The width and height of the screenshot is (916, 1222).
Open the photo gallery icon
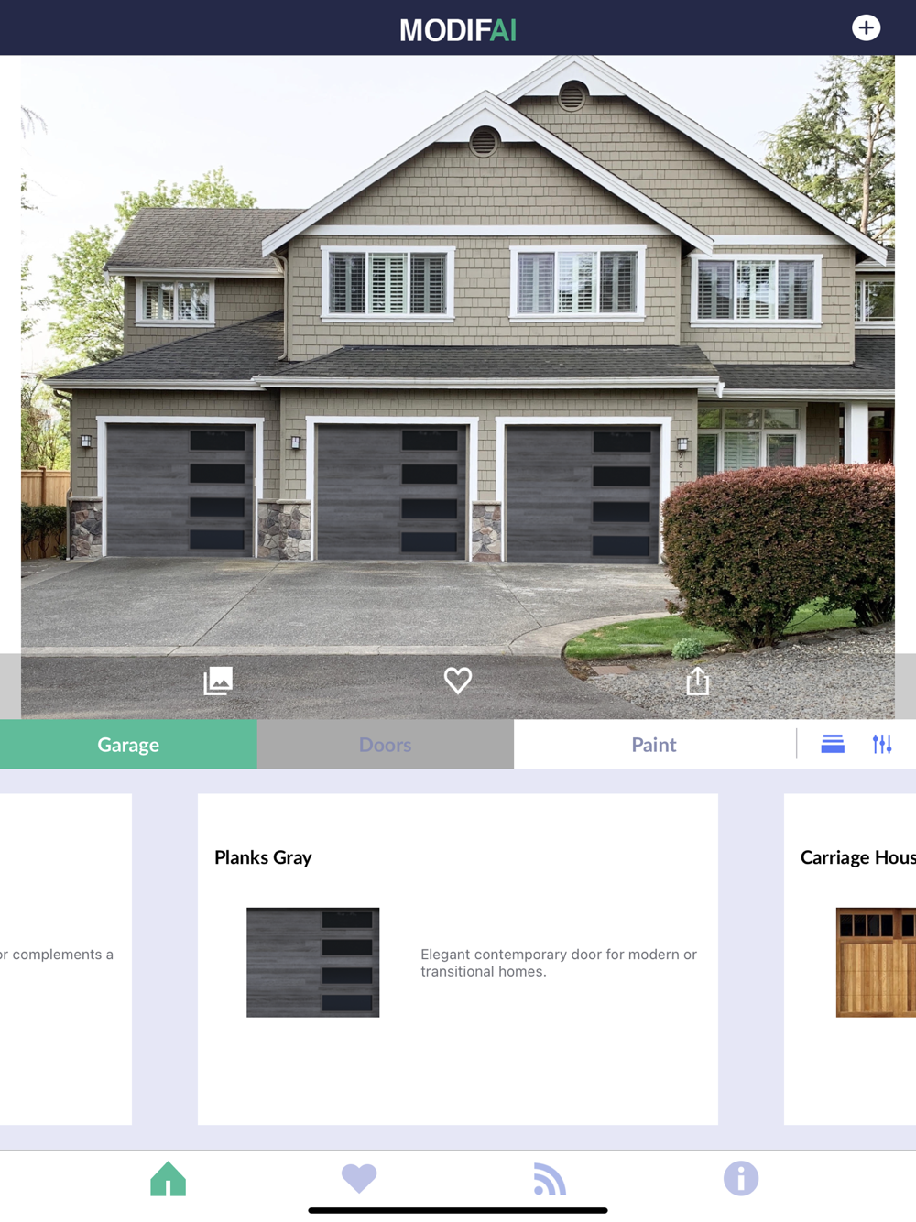218,681
